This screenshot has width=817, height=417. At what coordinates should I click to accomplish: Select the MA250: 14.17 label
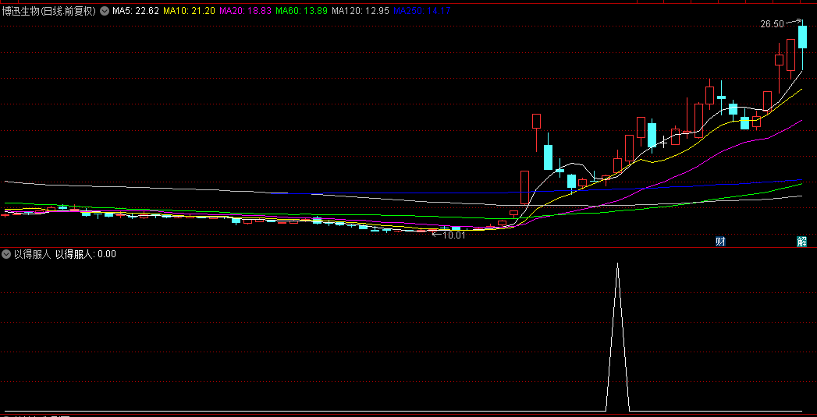coord(422,10)
